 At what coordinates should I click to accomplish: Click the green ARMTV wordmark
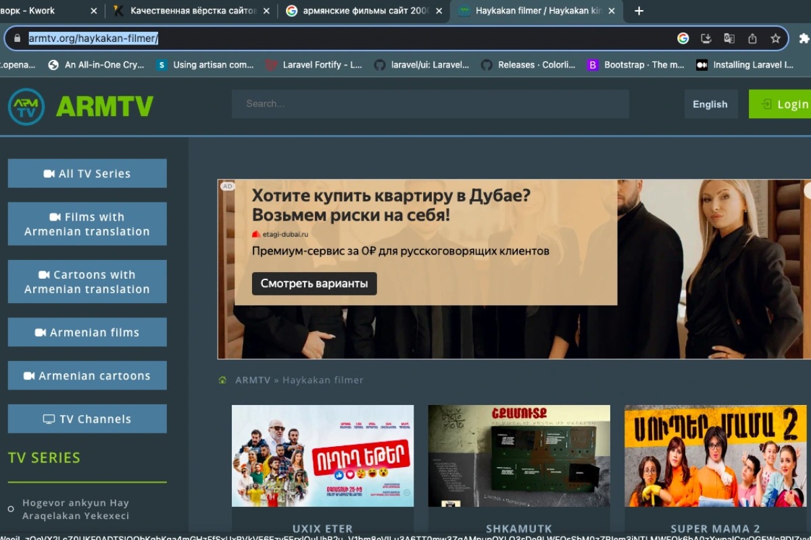click(105, 107)
